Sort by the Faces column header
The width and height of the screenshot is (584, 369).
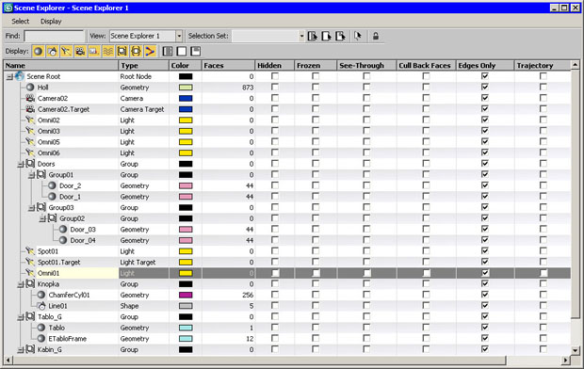tap(228, 66)
